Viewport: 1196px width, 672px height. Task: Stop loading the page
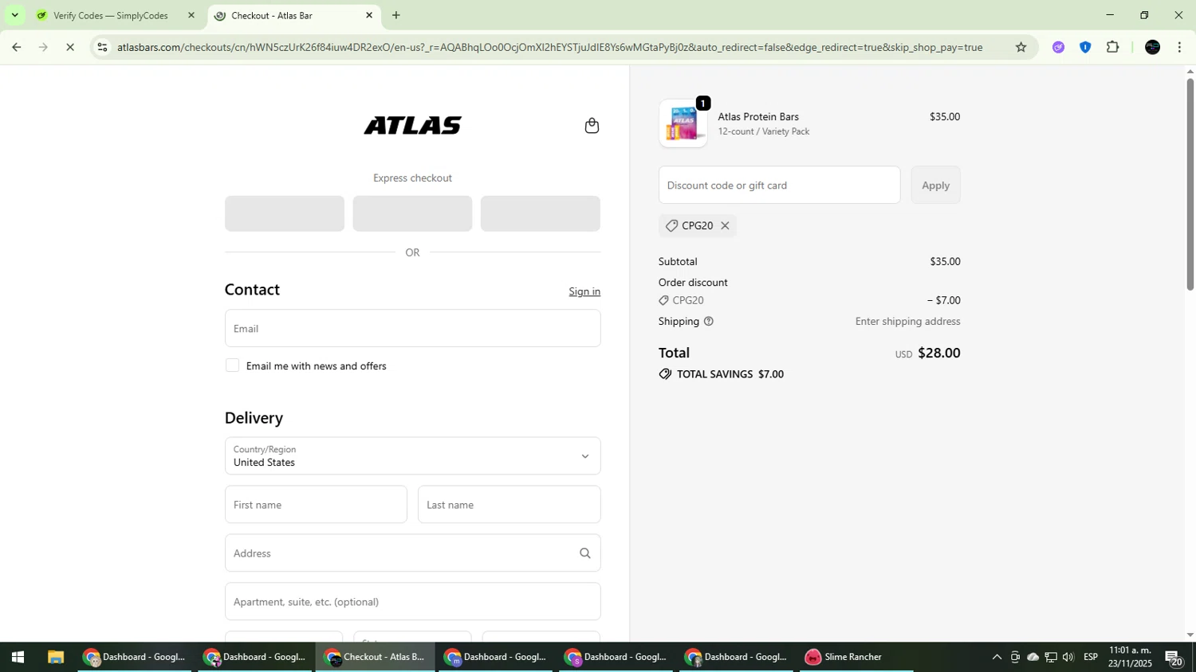[70, 47]
